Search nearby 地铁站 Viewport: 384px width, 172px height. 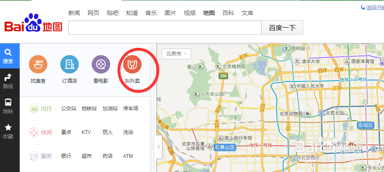pos(89,109)
